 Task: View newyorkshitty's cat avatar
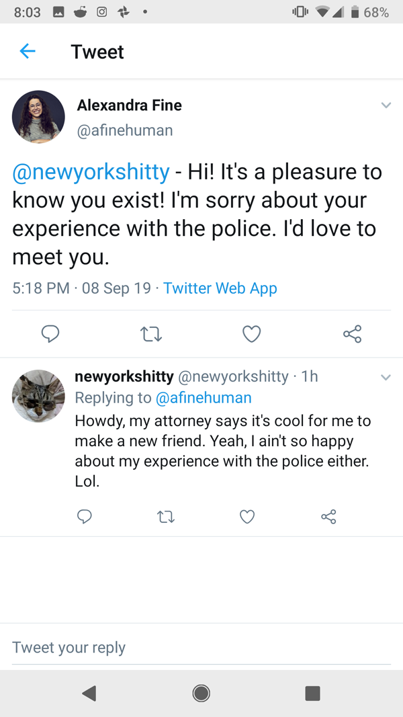[x=38, y=395]
